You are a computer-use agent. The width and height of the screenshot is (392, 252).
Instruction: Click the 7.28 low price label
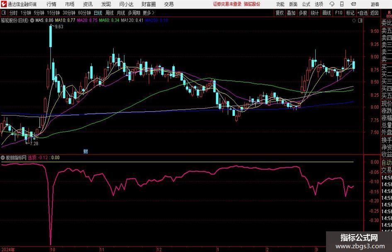[34, 144]
